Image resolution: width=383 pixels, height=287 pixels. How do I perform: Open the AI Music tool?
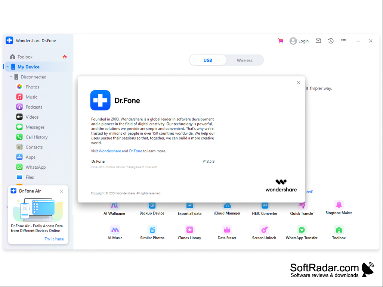click(x=115, y=233)
